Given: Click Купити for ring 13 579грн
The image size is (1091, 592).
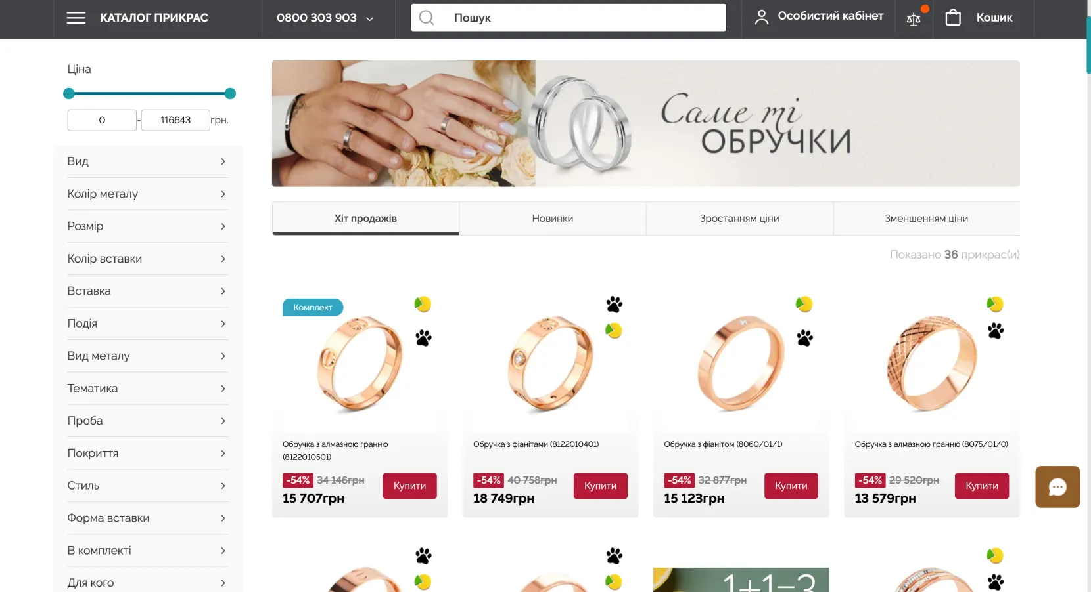Looking at the screenshot, I should (982, 486).
